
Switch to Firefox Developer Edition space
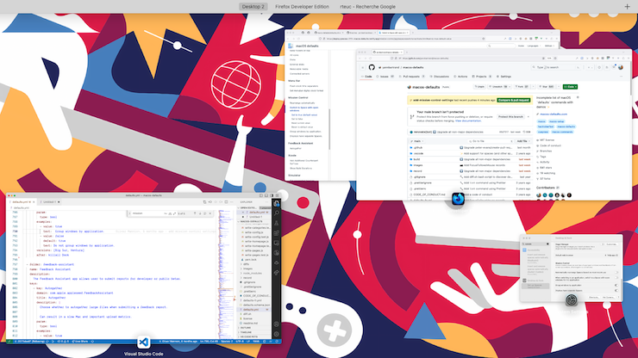pos(302,7)
